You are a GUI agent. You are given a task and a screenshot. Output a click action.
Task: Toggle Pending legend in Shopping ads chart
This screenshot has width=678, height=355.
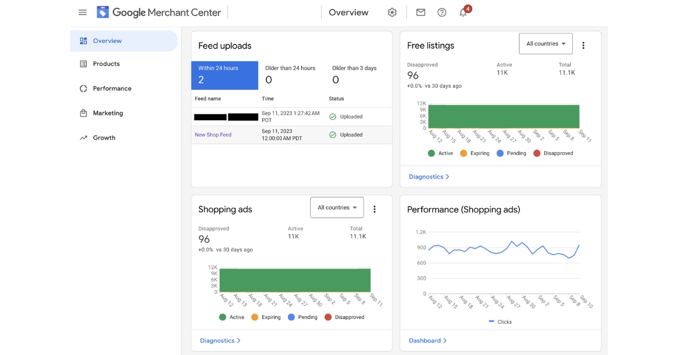pyautogui.click(x=302, y=317)
